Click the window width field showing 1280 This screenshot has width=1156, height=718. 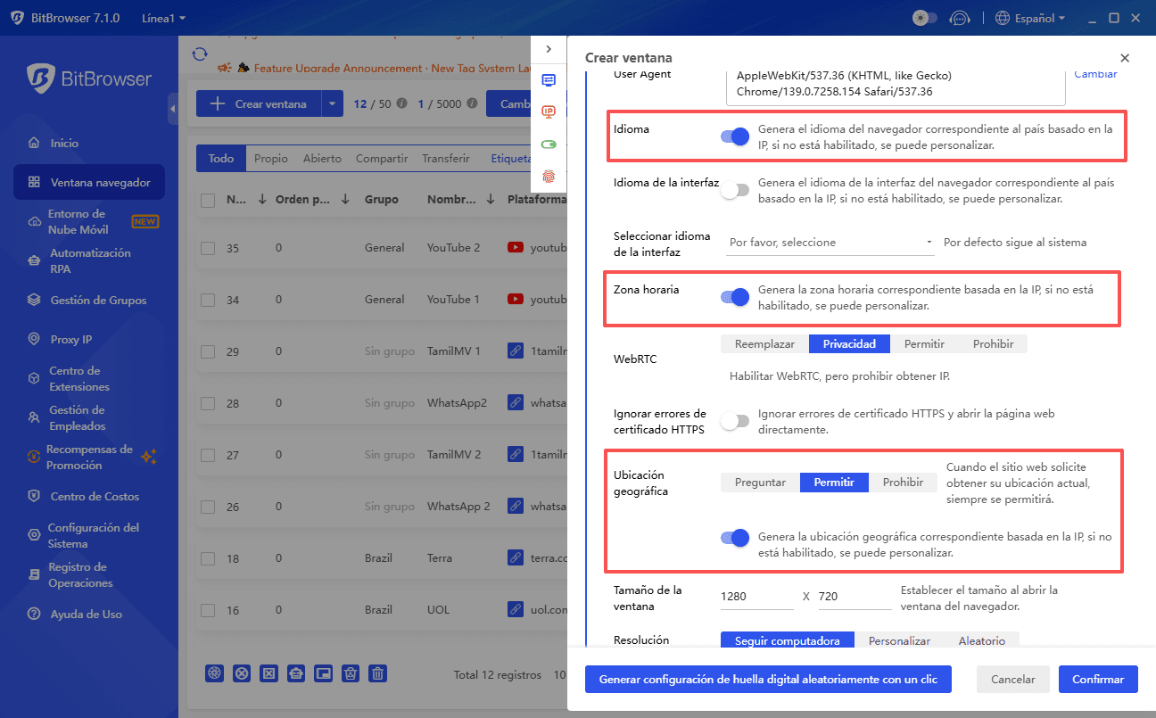point(756,597)
